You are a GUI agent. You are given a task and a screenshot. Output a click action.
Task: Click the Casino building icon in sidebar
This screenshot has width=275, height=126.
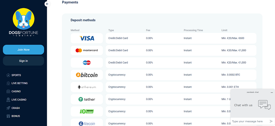[x=8, y=92]
